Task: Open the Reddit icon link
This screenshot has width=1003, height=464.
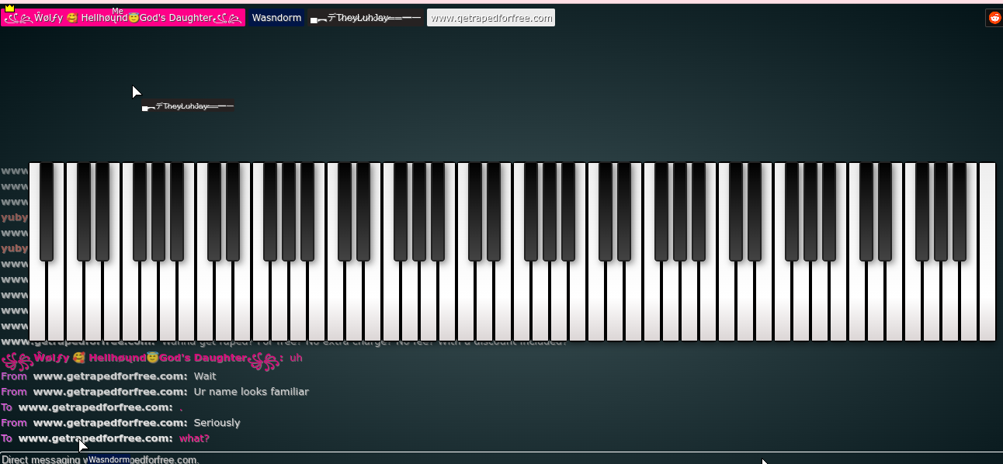Action: click(x=994, y=18)
